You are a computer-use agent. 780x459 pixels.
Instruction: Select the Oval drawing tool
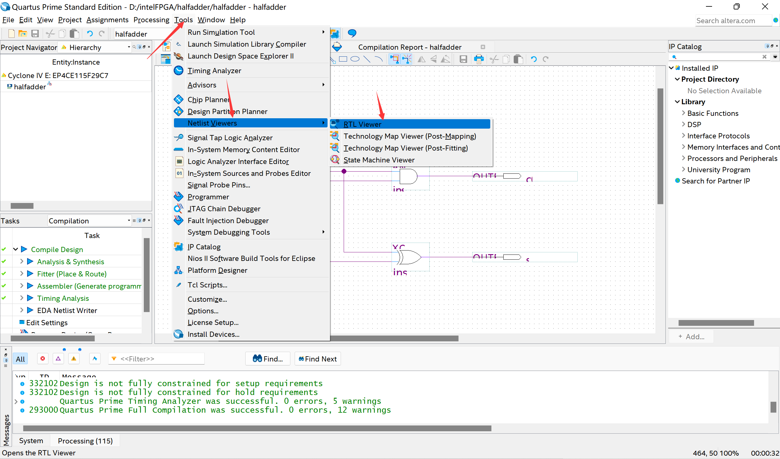[x=355, y=59]
